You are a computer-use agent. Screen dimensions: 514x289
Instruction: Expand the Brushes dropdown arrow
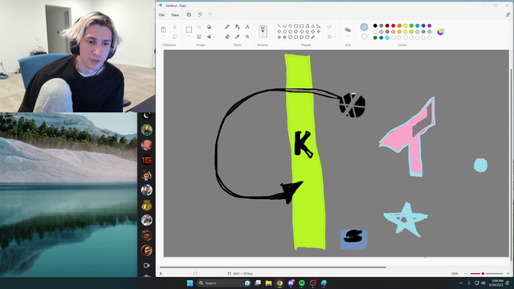(263, 36)
